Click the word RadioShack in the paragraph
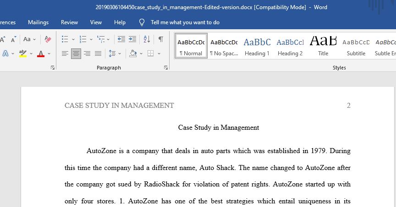Image resolution: width=396 pixels, height=207 pixels. [162, 184]
